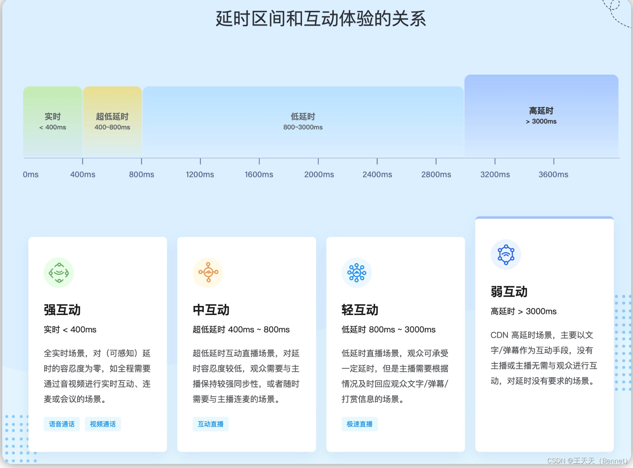Viewport: 633px width, 468px height.
Task: Click the orange 中互动 icon
Action: pyautogui.click(x=208, y=273)
